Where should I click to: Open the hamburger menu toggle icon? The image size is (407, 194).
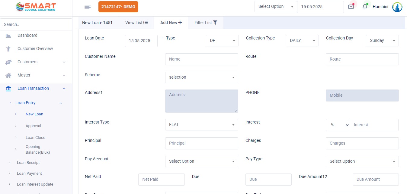(88, 7)
